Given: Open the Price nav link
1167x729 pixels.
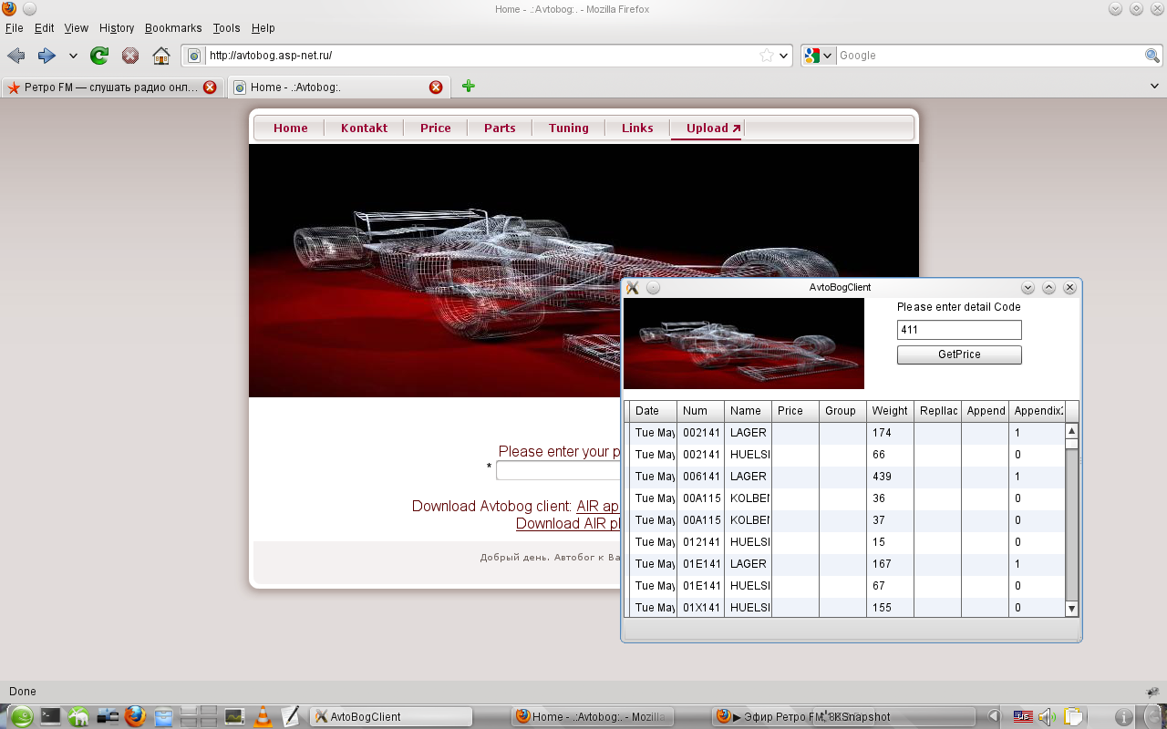Looking at the screenshot, I should (x=436, y=128).
